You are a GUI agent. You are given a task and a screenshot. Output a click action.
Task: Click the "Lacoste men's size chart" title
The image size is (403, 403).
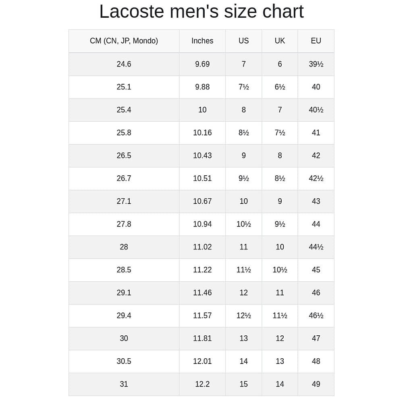coord(201,11)
